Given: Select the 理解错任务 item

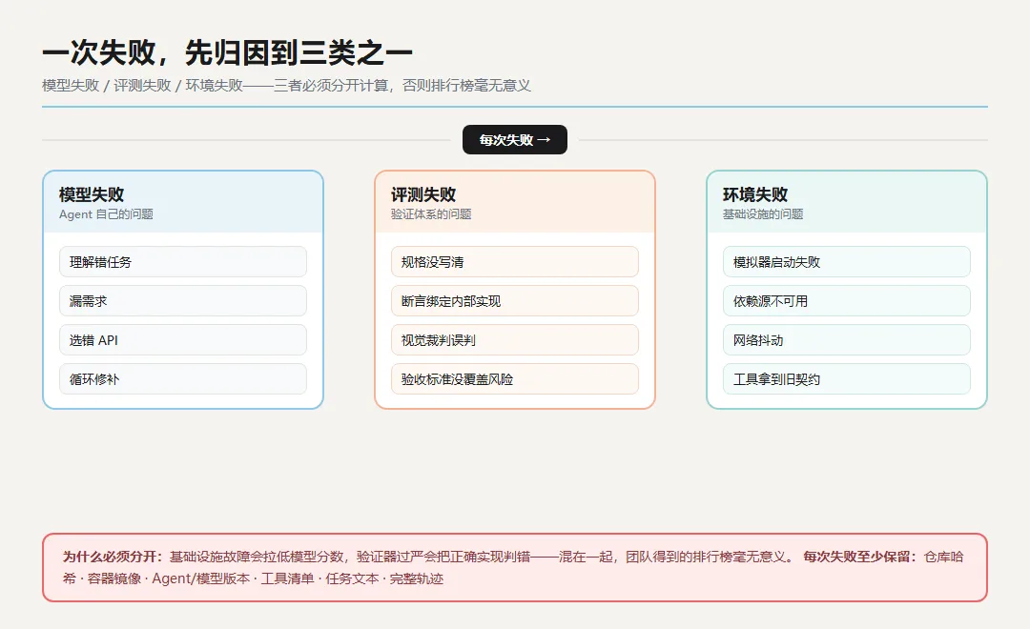Looking at the screenshot, I should (182, 262).
